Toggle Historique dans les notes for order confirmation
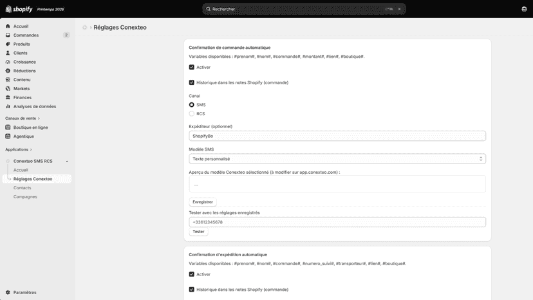The width and height of the screenshot is (533, 300). point(192,82)
